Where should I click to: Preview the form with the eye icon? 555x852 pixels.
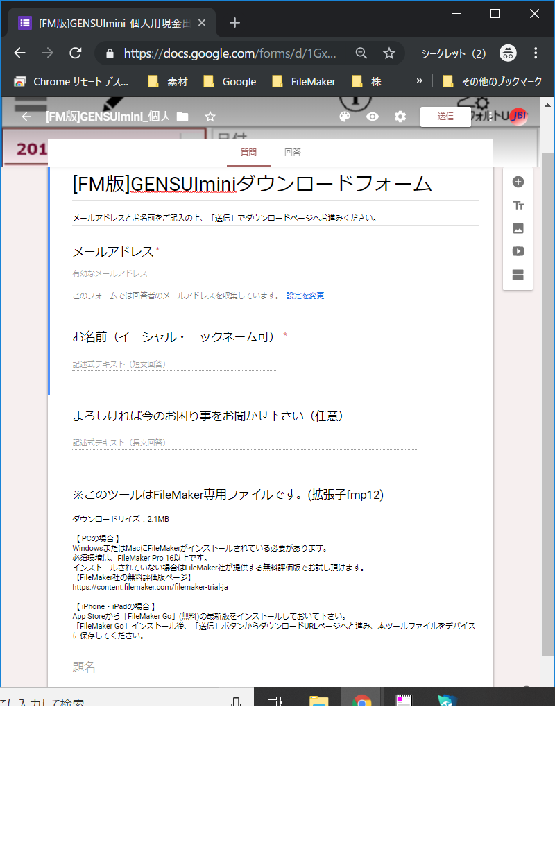tap(372, 117)
